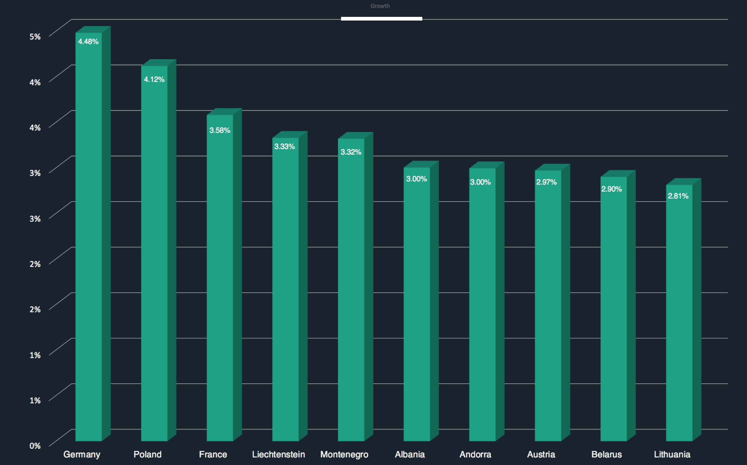The width and height of the screenshot is (747, 465).
Task: Click the 5% y-axis label
Action: pos(35,37)
